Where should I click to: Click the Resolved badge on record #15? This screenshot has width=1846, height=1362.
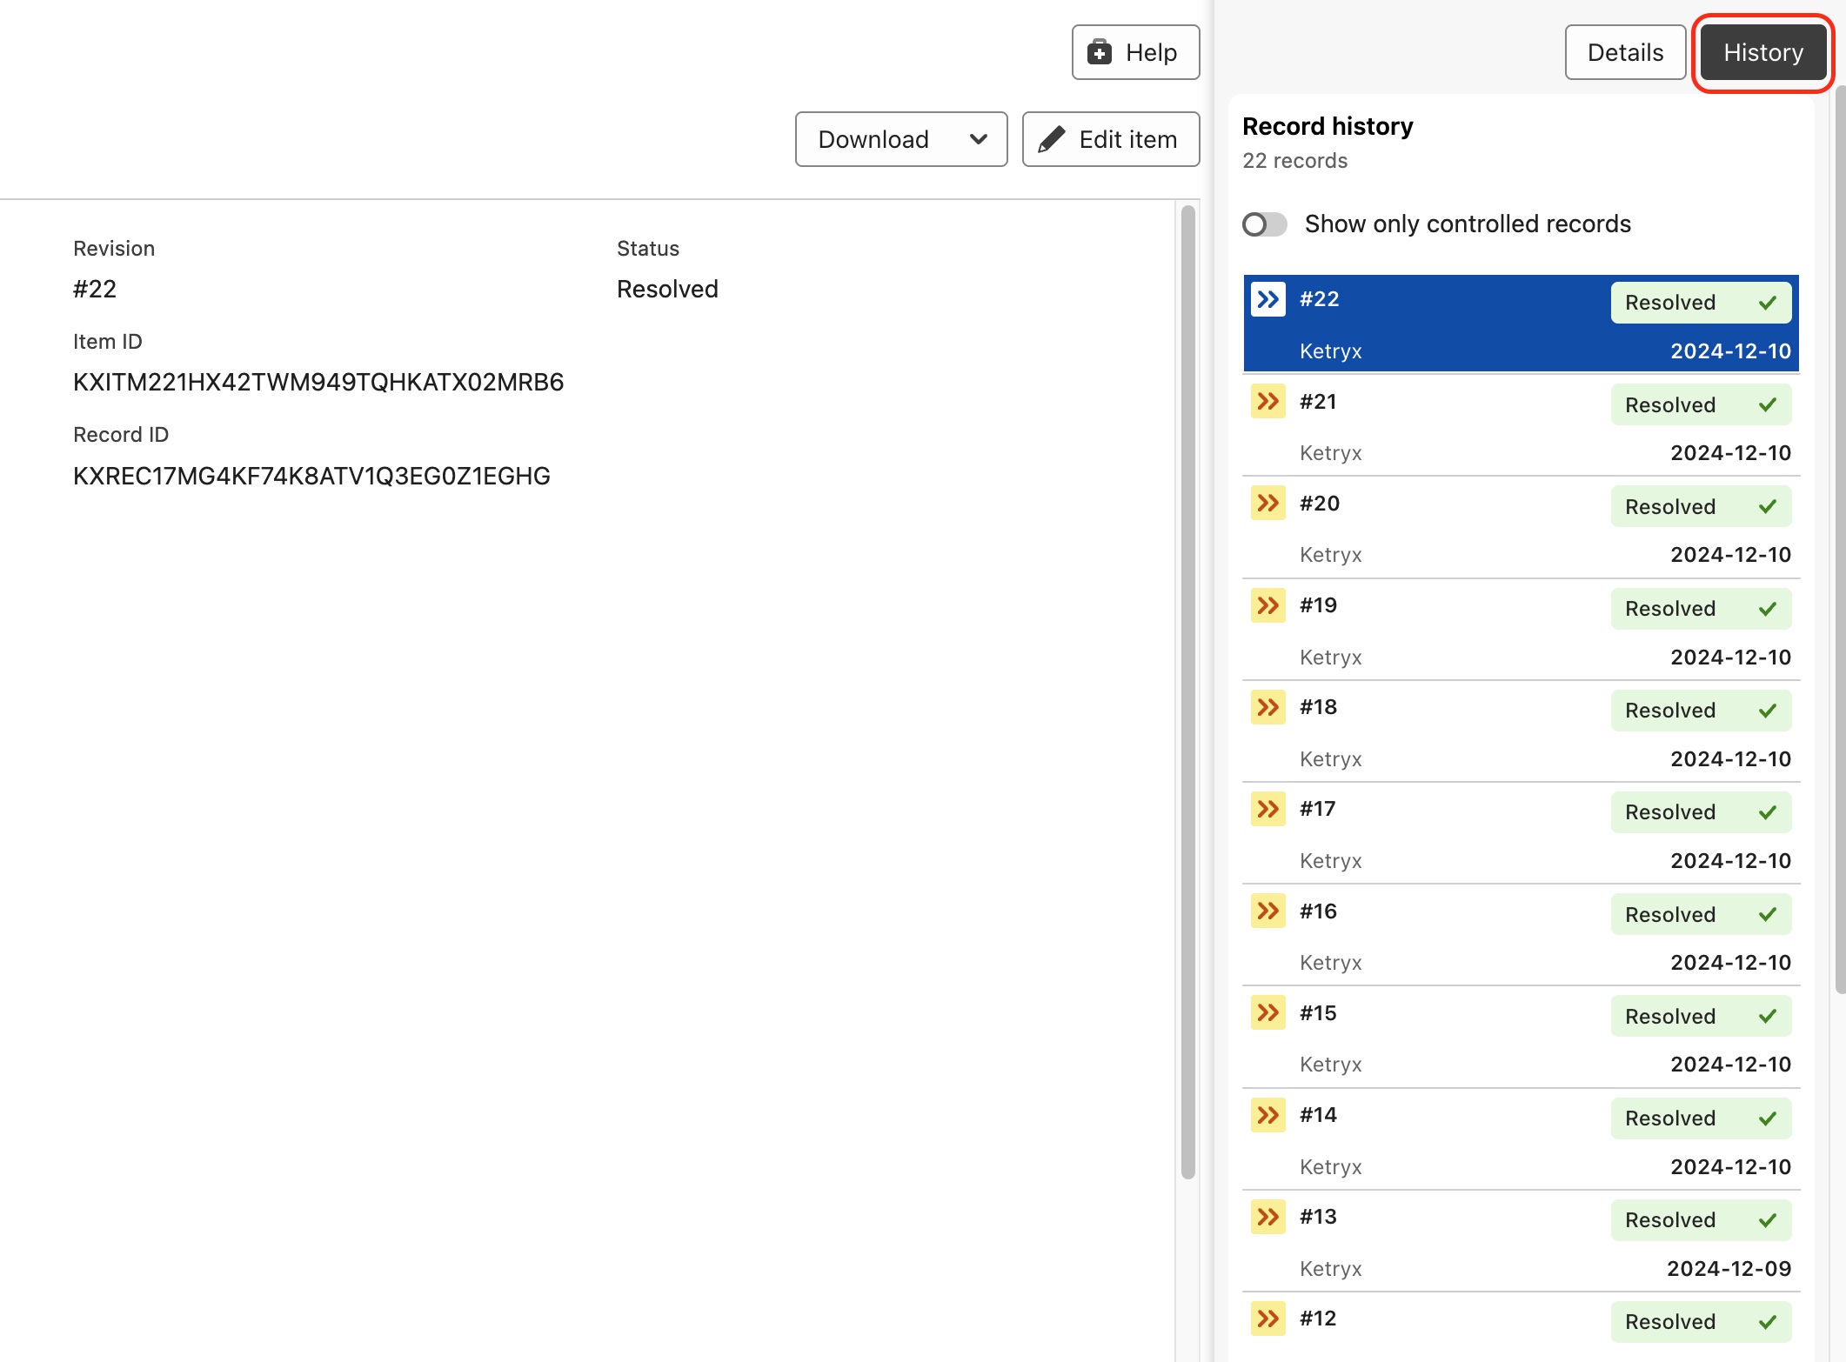(x=1701, y=1017)
